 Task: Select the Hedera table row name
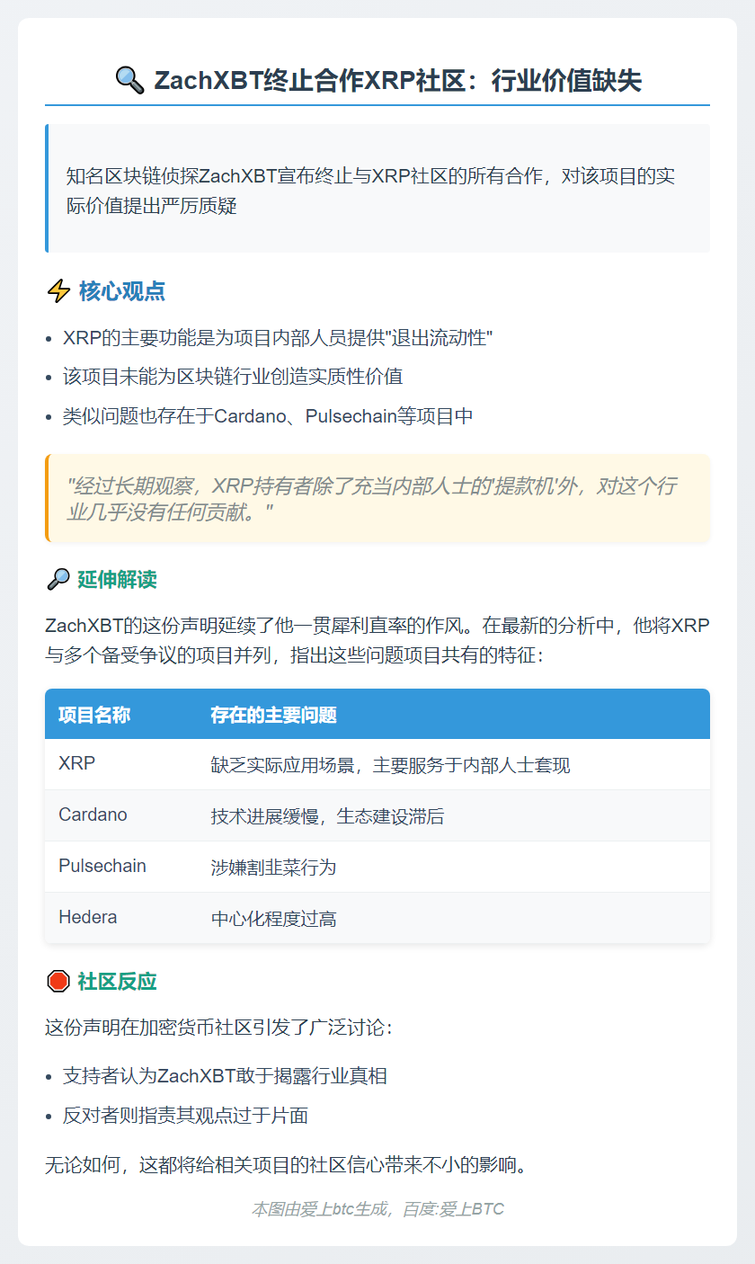point(87,918)
